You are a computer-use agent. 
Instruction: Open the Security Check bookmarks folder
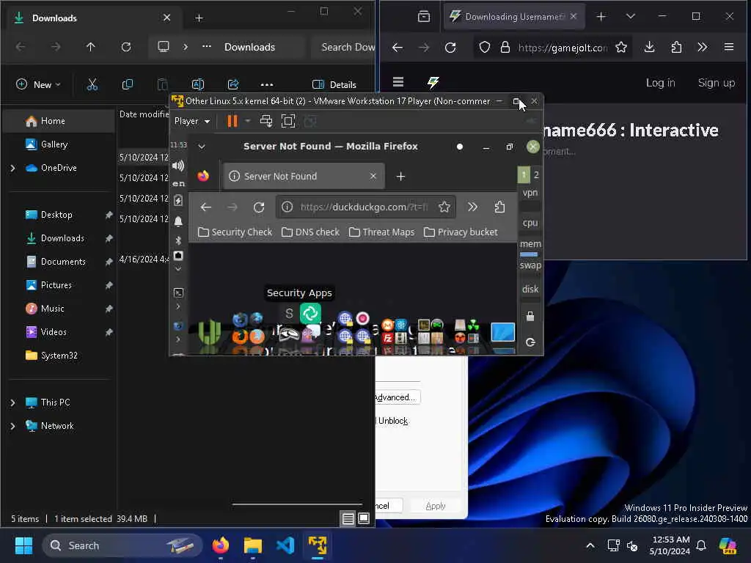[235, 232]
